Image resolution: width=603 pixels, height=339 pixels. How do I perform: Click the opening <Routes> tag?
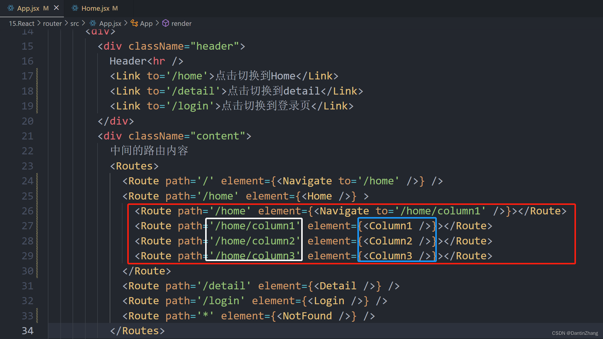click(x=134, y=166)
